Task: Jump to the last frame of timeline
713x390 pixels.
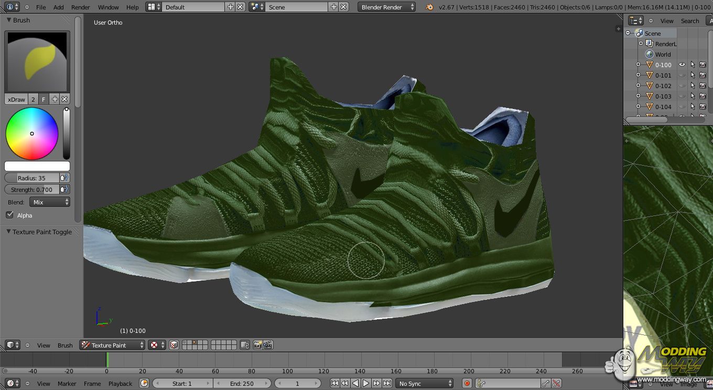Action: (x=387, y=384)
